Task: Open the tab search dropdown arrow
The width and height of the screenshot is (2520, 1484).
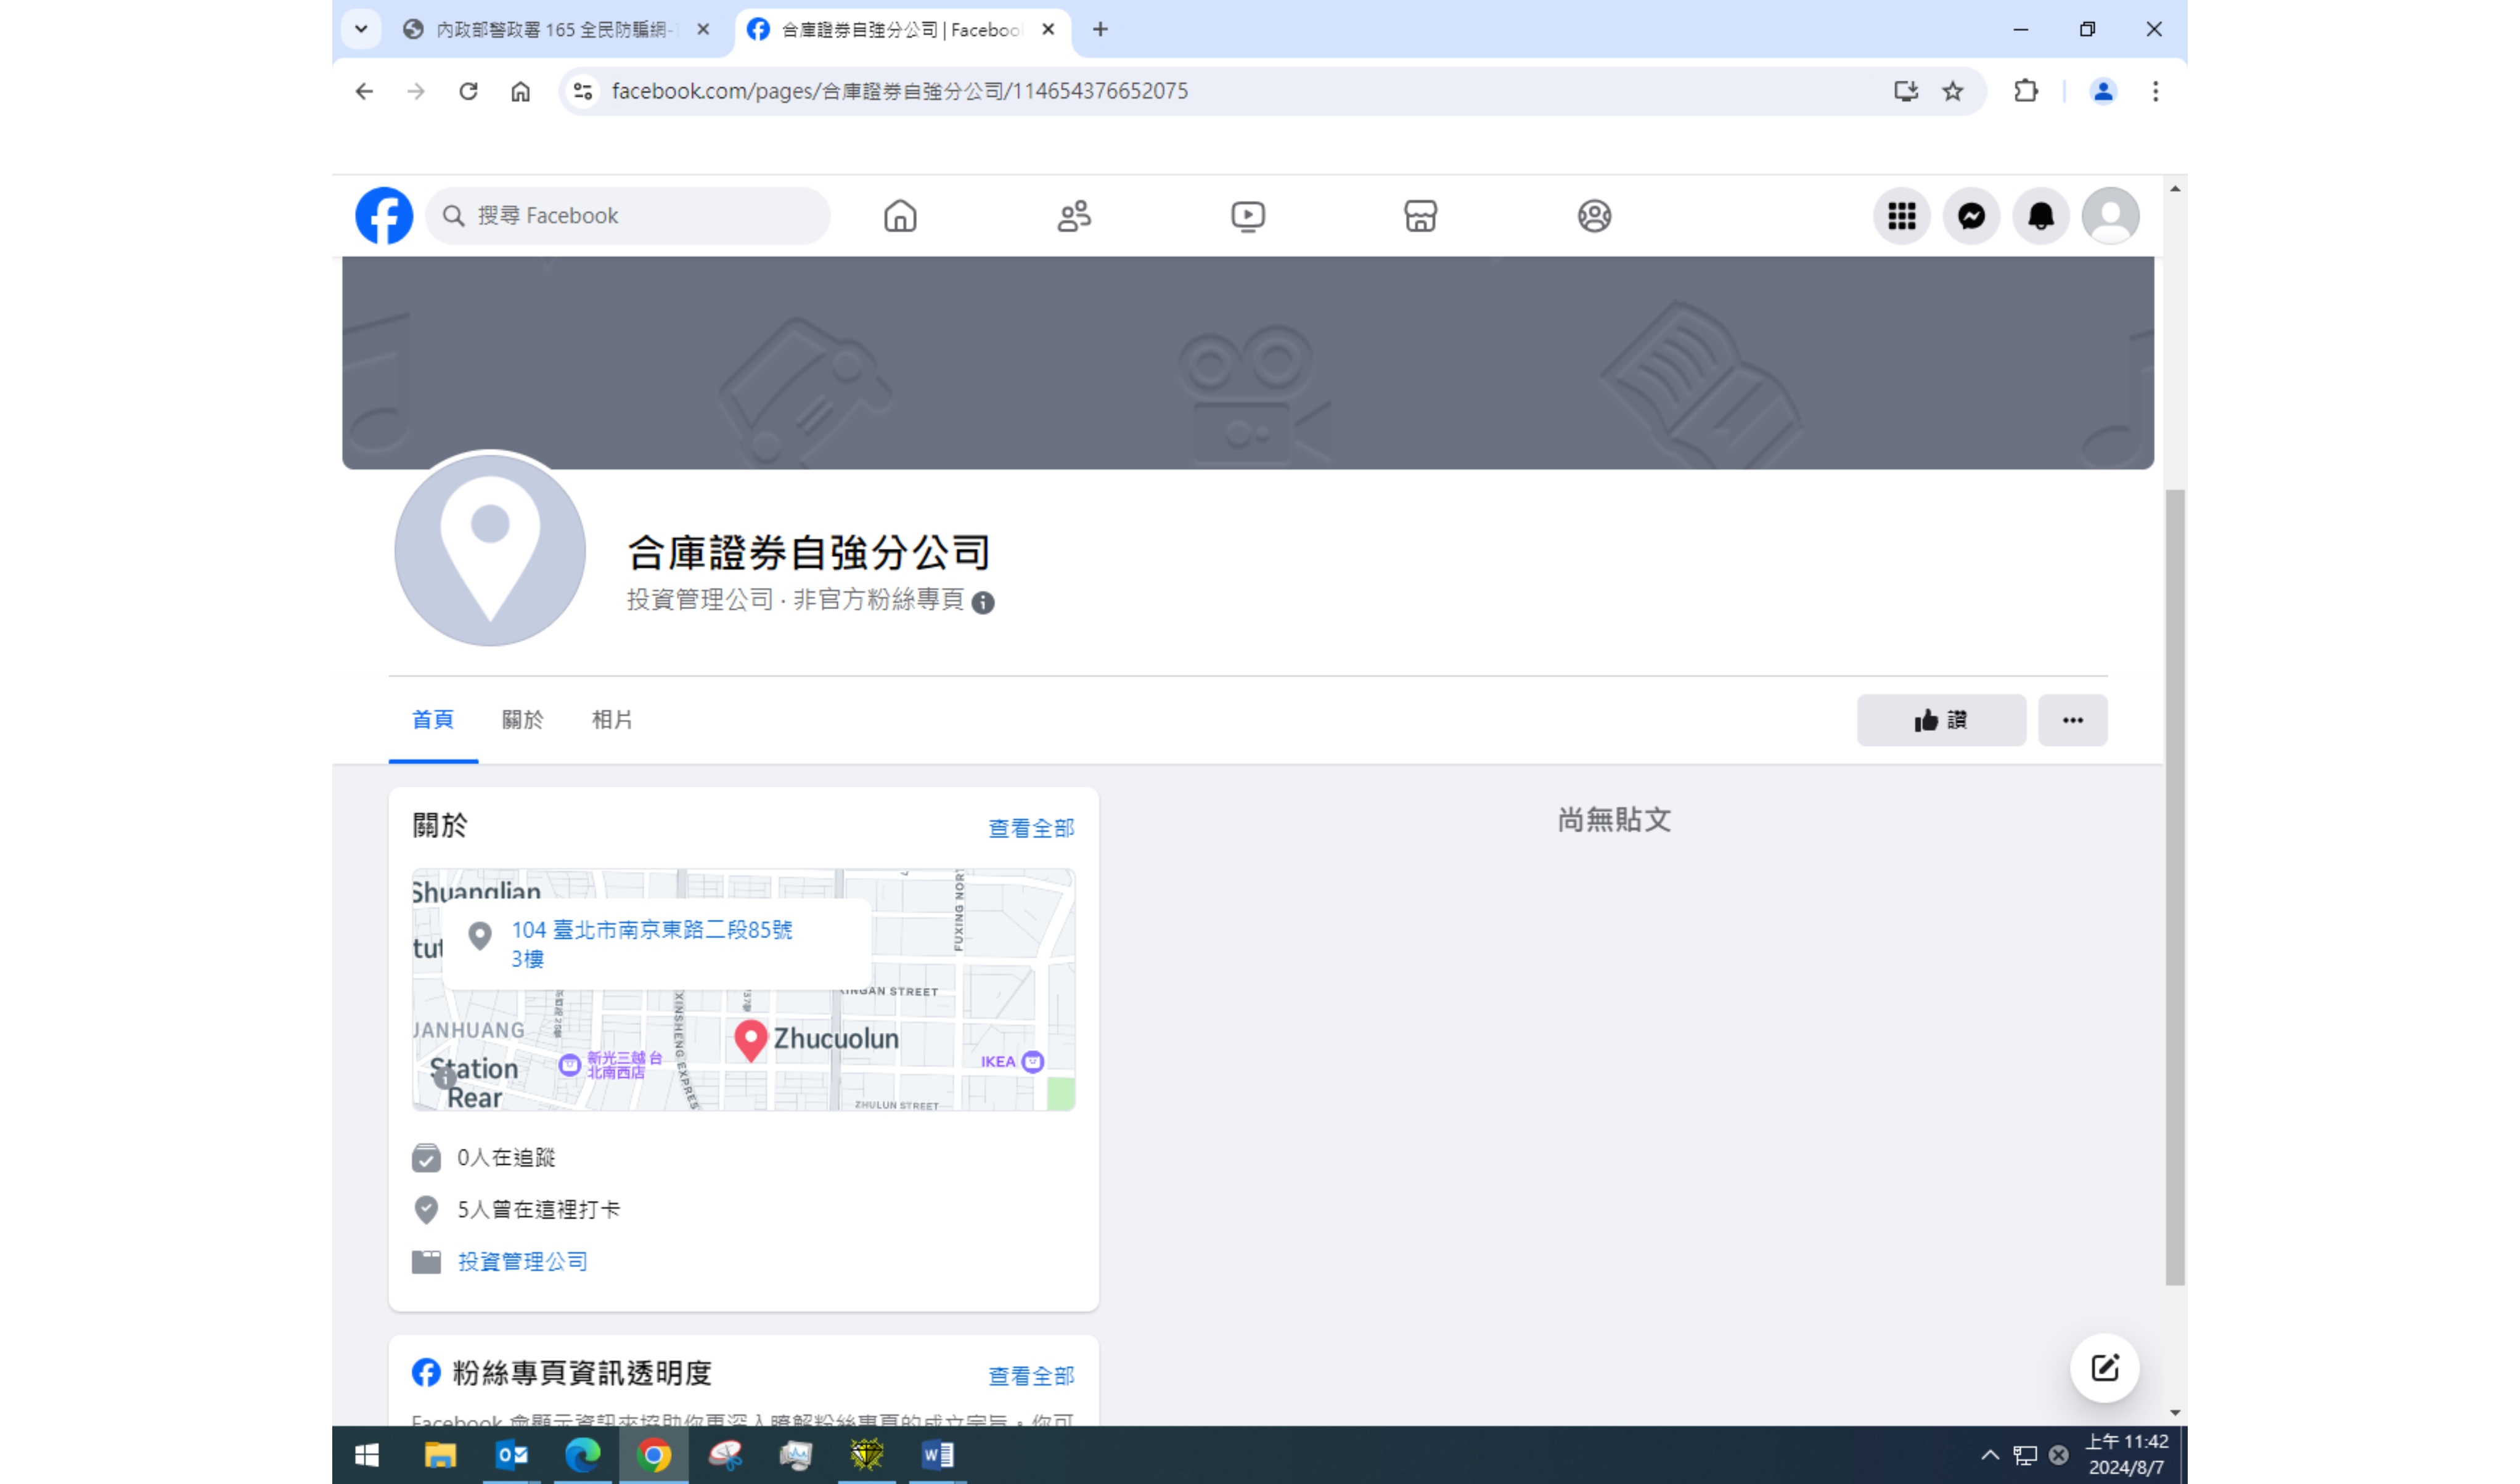Action: pos(361,29)
